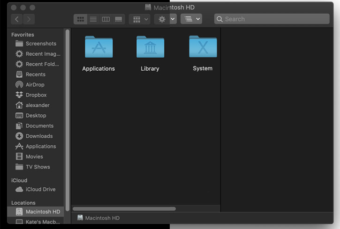This screenshot has width=340, height=229.
Task: Click the horizontal scrollbar below the folders
Action: tap(124, 209)
